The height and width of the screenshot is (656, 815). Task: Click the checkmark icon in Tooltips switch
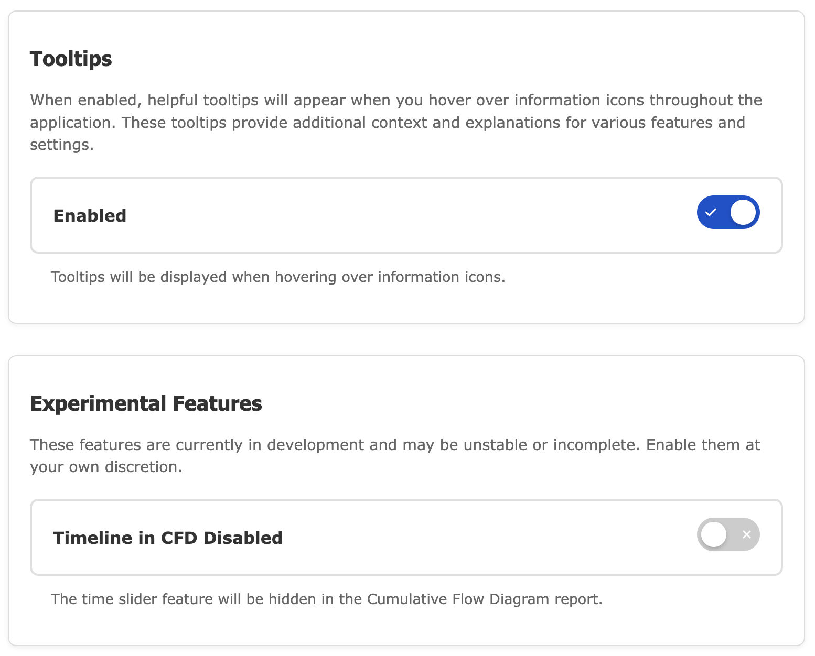tap(711, 213)
